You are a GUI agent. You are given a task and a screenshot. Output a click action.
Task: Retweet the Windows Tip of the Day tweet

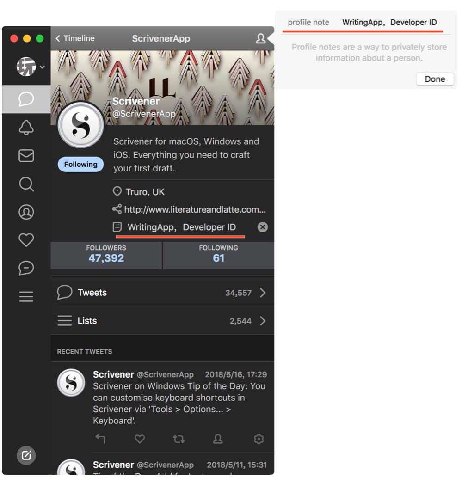point(179,439)
